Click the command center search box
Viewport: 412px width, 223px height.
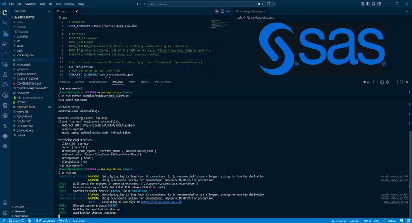[201, 4]
